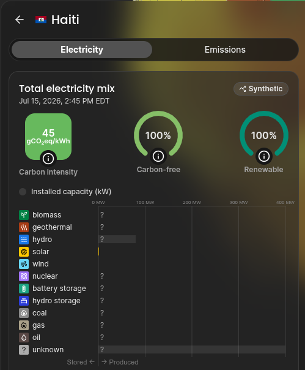Image resolution: width=305 pixels, height=370 pixels.
Task: Select the nuclear atom icon
Action: pos(24,276)
